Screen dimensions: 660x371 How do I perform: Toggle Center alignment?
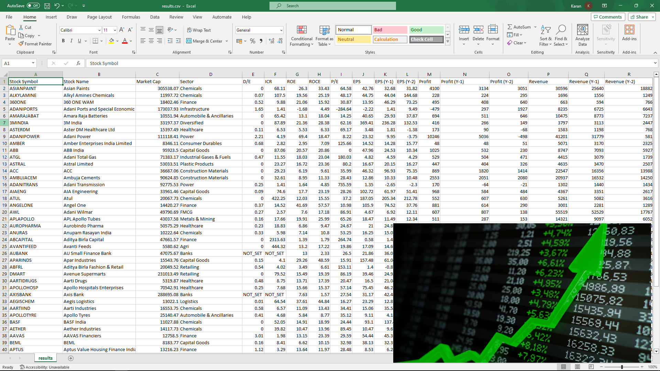tap(151, 41)
